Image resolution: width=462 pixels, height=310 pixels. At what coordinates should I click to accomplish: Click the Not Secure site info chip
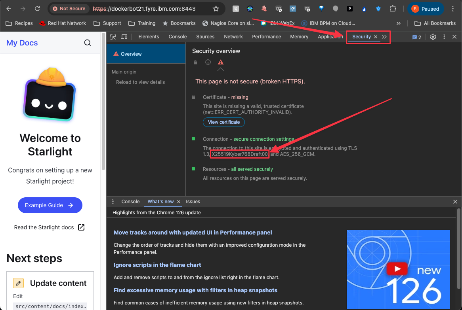click(69, 9)
